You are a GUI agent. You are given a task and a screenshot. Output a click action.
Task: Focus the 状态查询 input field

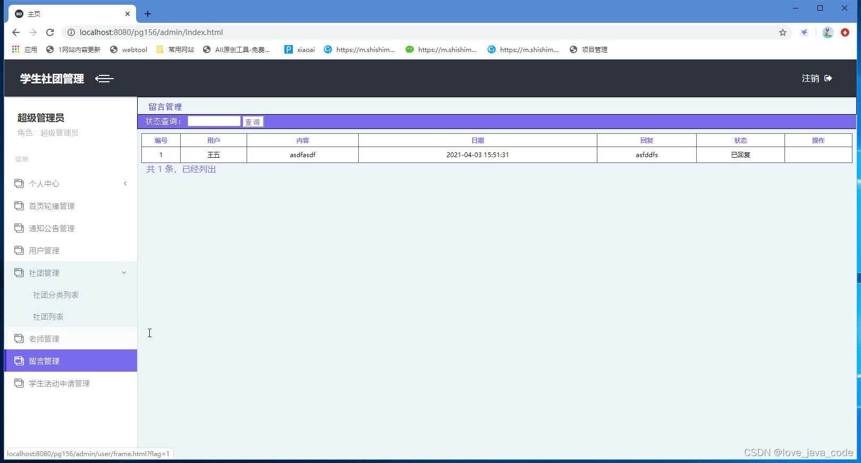214,121
